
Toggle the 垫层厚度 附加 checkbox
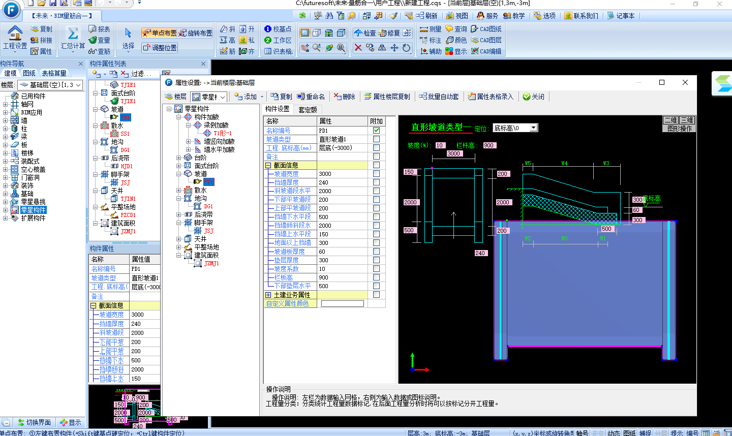(x=376, y=260)
